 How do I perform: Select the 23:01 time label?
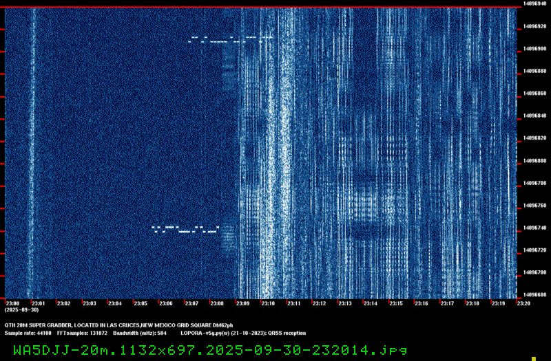39,303
